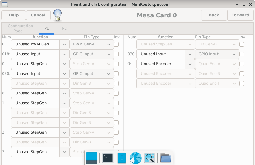Switch to the P2 tab

64,28
